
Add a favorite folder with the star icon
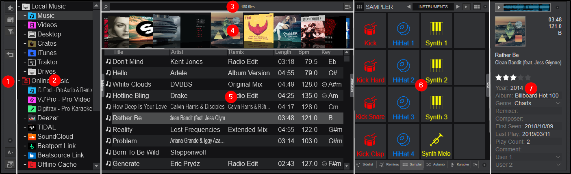pyautogui.click(x=11, y=7)
